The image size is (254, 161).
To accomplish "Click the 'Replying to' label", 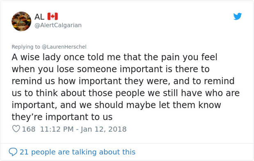I will coord(26,47).
